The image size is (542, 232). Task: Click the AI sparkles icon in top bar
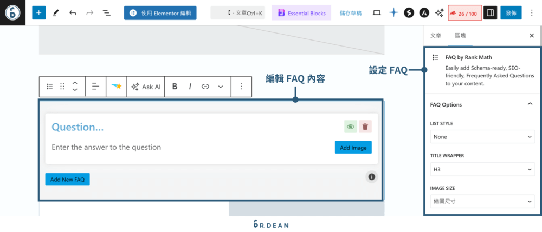click(440, 13)
